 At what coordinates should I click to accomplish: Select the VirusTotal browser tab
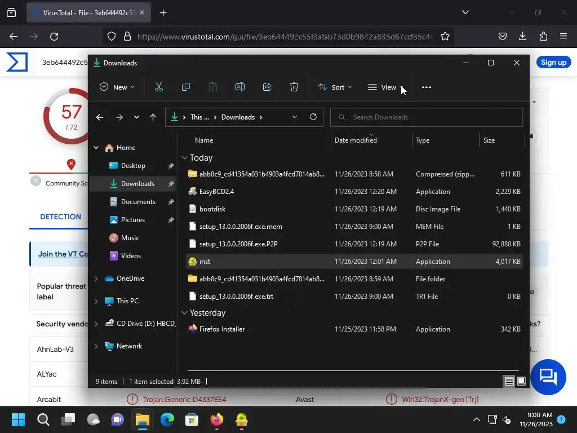(88, 12)
